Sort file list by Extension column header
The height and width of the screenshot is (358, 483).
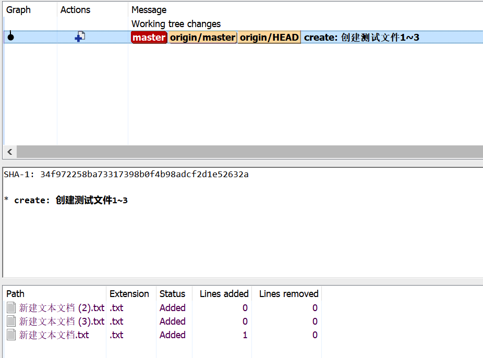129,294
